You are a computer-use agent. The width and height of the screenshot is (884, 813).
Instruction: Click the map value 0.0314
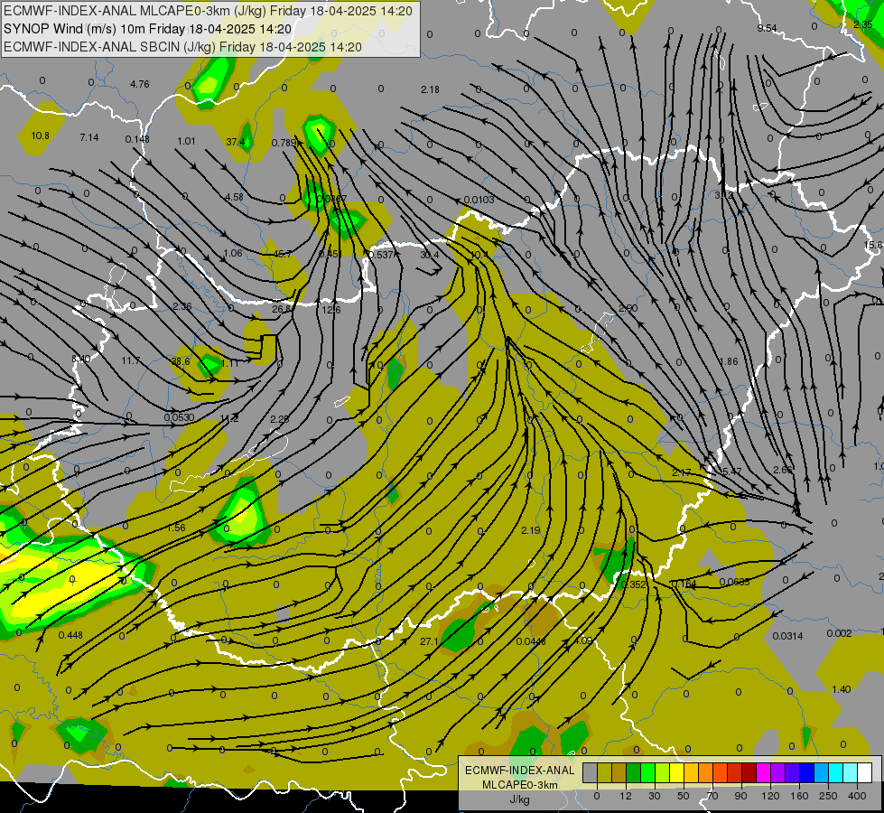point(787,636)
